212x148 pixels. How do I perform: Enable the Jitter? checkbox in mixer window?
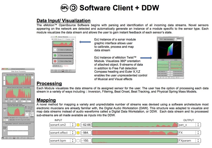click(17, 102)
